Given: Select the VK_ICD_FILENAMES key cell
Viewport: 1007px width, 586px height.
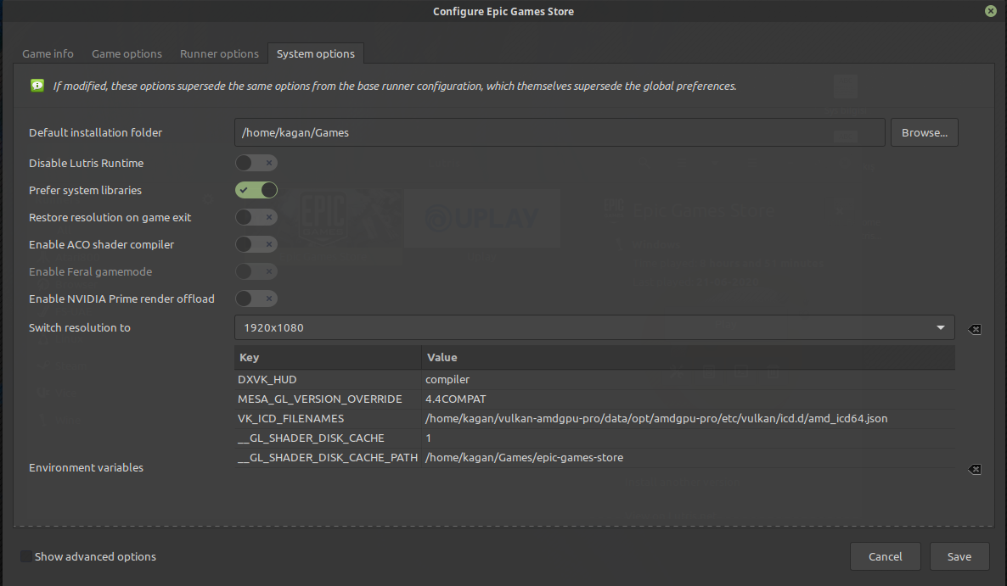Looking at the screenshot, I should [x=328, y=418].
